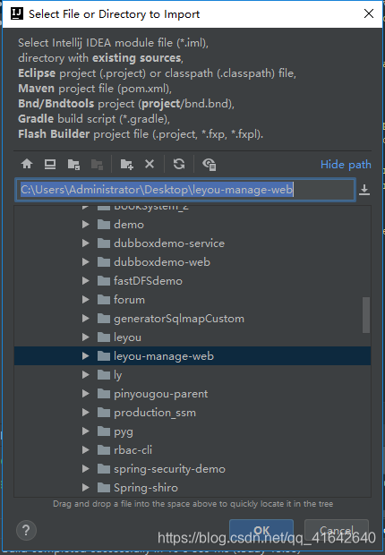The image size is (385, 555).
Task: Select the rbac-cli directory
Action: coord(133,450)
